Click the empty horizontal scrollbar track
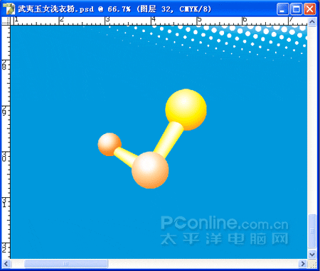Image resolution: width=320 pixels, height=271 pixels. tap(203, 263)
